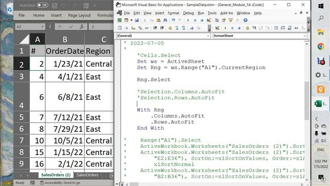Undo the last edit in VBA toolbar

[173, 20]
